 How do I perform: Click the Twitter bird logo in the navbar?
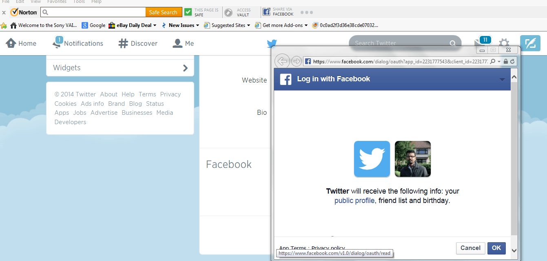pyautogui.click(x=272, y=43)
